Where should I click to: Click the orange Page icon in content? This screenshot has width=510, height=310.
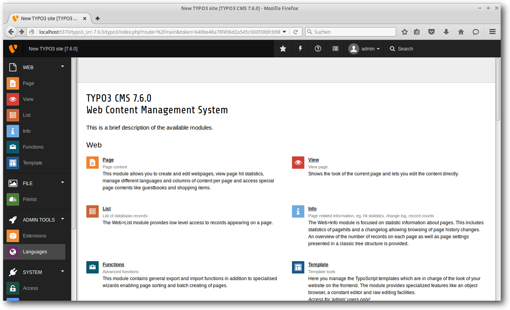tap(93, 163)
